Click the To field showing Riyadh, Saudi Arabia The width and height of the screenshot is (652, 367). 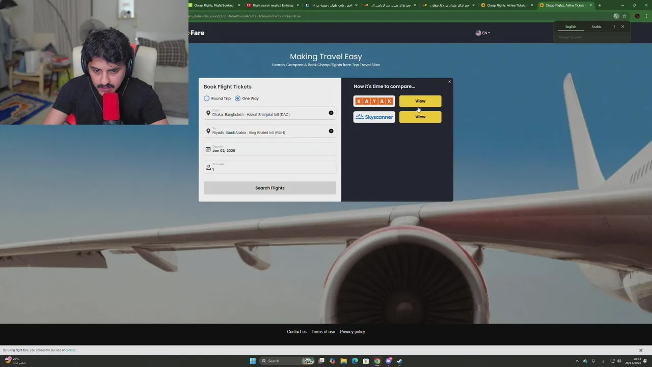(270, 131)
